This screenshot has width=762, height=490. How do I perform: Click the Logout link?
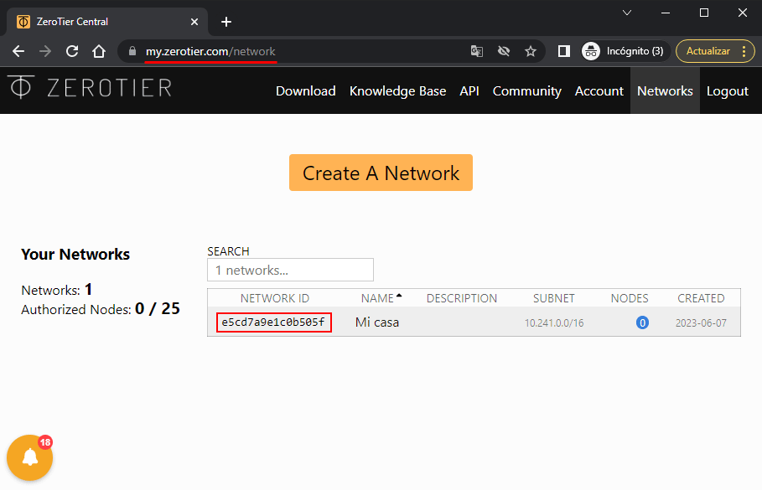pos(727,90)
